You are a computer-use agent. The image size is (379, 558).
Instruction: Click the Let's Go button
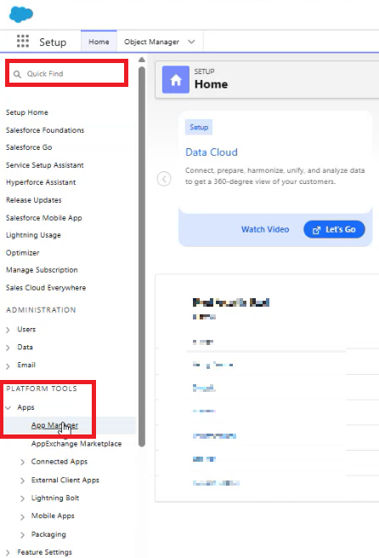click(334, 229)
